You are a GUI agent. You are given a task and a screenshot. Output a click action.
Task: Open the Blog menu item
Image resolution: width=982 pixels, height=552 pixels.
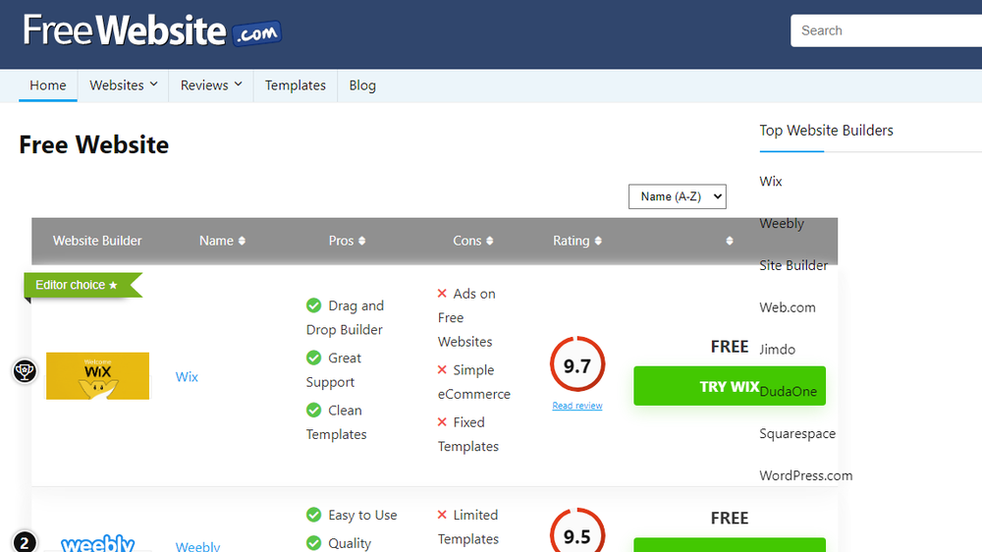coord(362,85)
